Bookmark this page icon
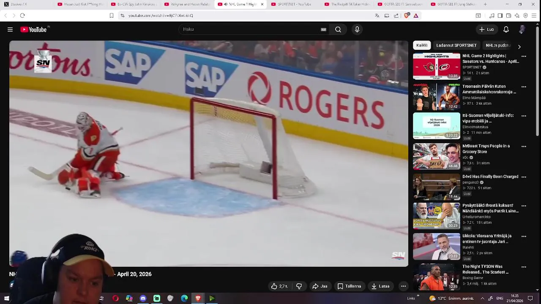The height and width of the screenshot is (304, 541). tap(112, 16)
